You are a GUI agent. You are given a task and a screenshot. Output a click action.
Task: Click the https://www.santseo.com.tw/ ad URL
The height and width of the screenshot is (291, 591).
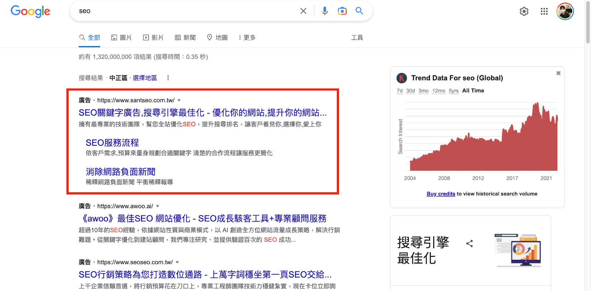click(x=136, y=100)
